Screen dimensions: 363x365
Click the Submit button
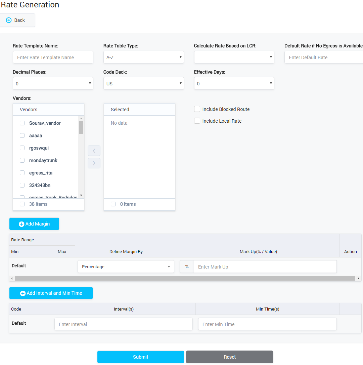click(x=140, y=357)
